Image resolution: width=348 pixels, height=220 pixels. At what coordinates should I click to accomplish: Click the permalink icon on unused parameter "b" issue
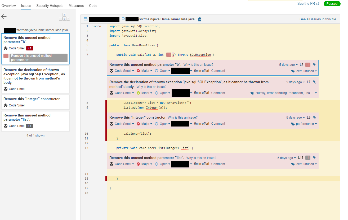tap(315, 64)
